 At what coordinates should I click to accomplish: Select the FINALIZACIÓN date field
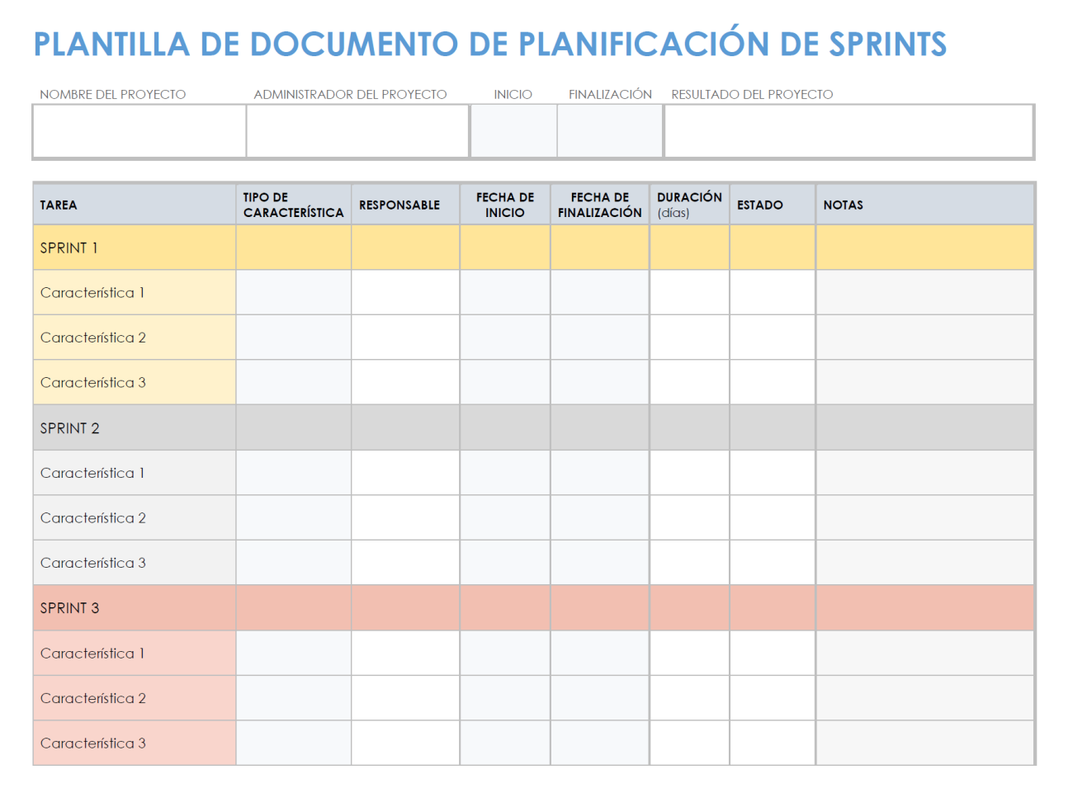(610, 131)
